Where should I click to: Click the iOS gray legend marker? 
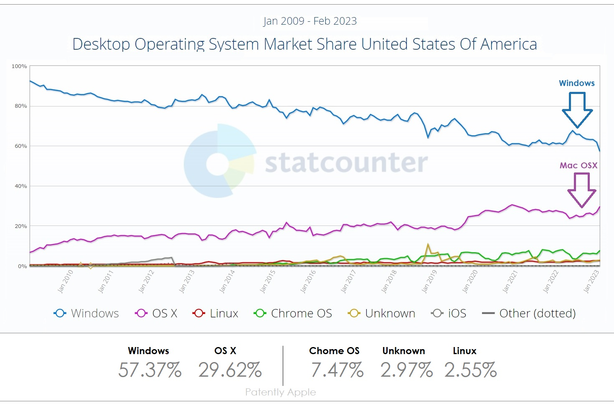[437, 313]
